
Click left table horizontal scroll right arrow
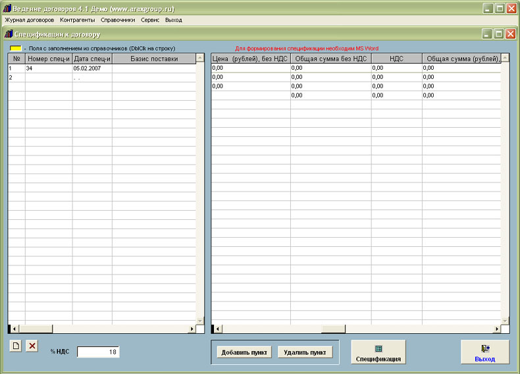pyautogui.click(x=192, y=329)
